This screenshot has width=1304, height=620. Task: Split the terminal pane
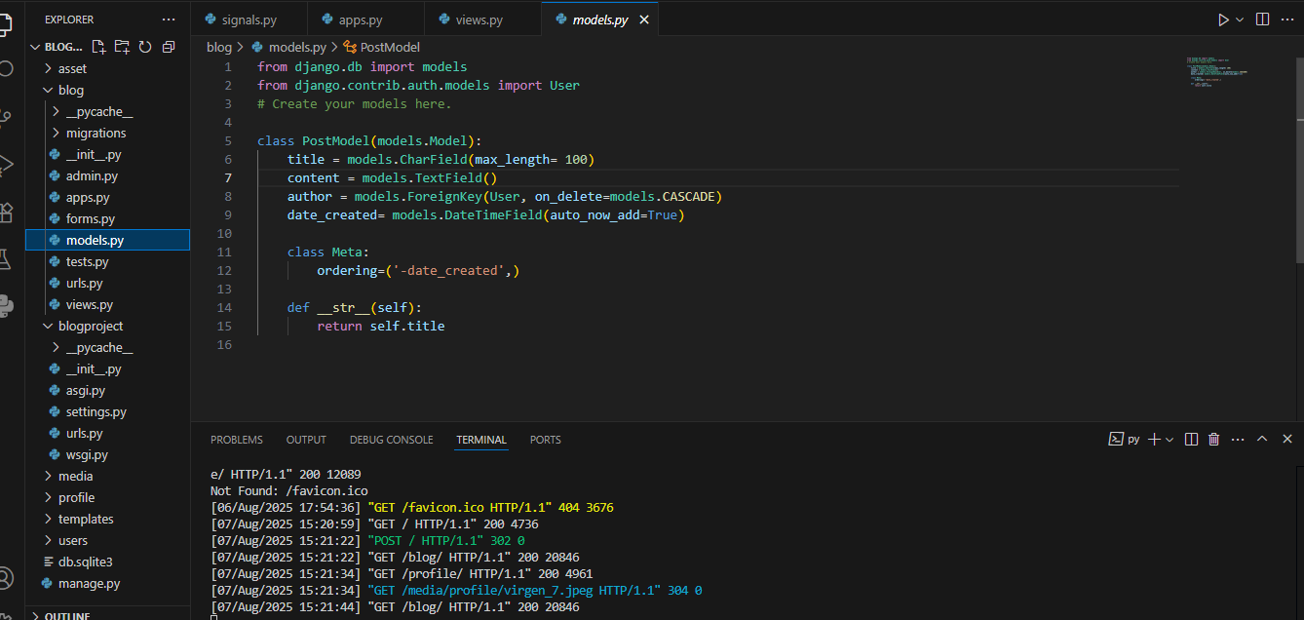click(1191, 440)
